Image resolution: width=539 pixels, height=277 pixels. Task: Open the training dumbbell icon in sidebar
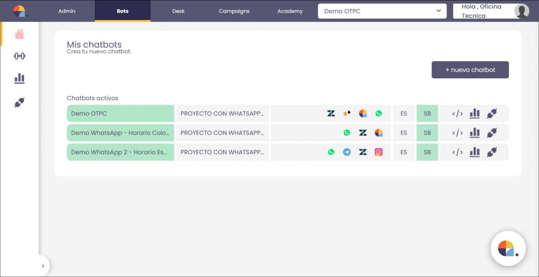pyautogui.click(x=19, y=56)
